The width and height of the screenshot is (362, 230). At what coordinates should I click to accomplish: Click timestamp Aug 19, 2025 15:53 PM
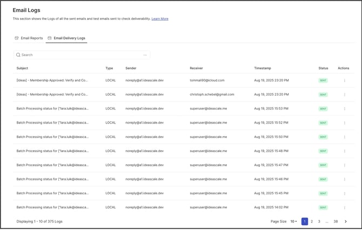[271, 109]
